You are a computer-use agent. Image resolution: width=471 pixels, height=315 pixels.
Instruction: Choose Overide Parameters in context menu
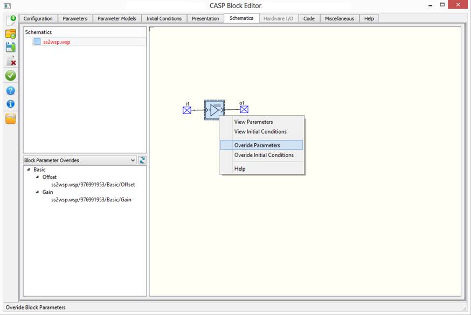[x=257, y=145]
